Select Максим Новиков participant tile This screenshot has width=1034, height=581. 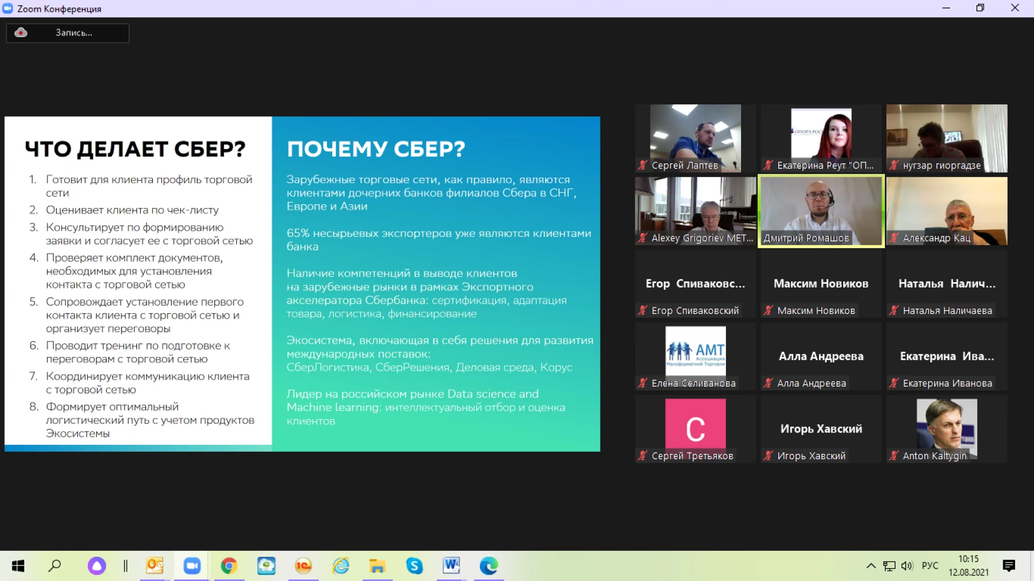click(x=821, y=284)
